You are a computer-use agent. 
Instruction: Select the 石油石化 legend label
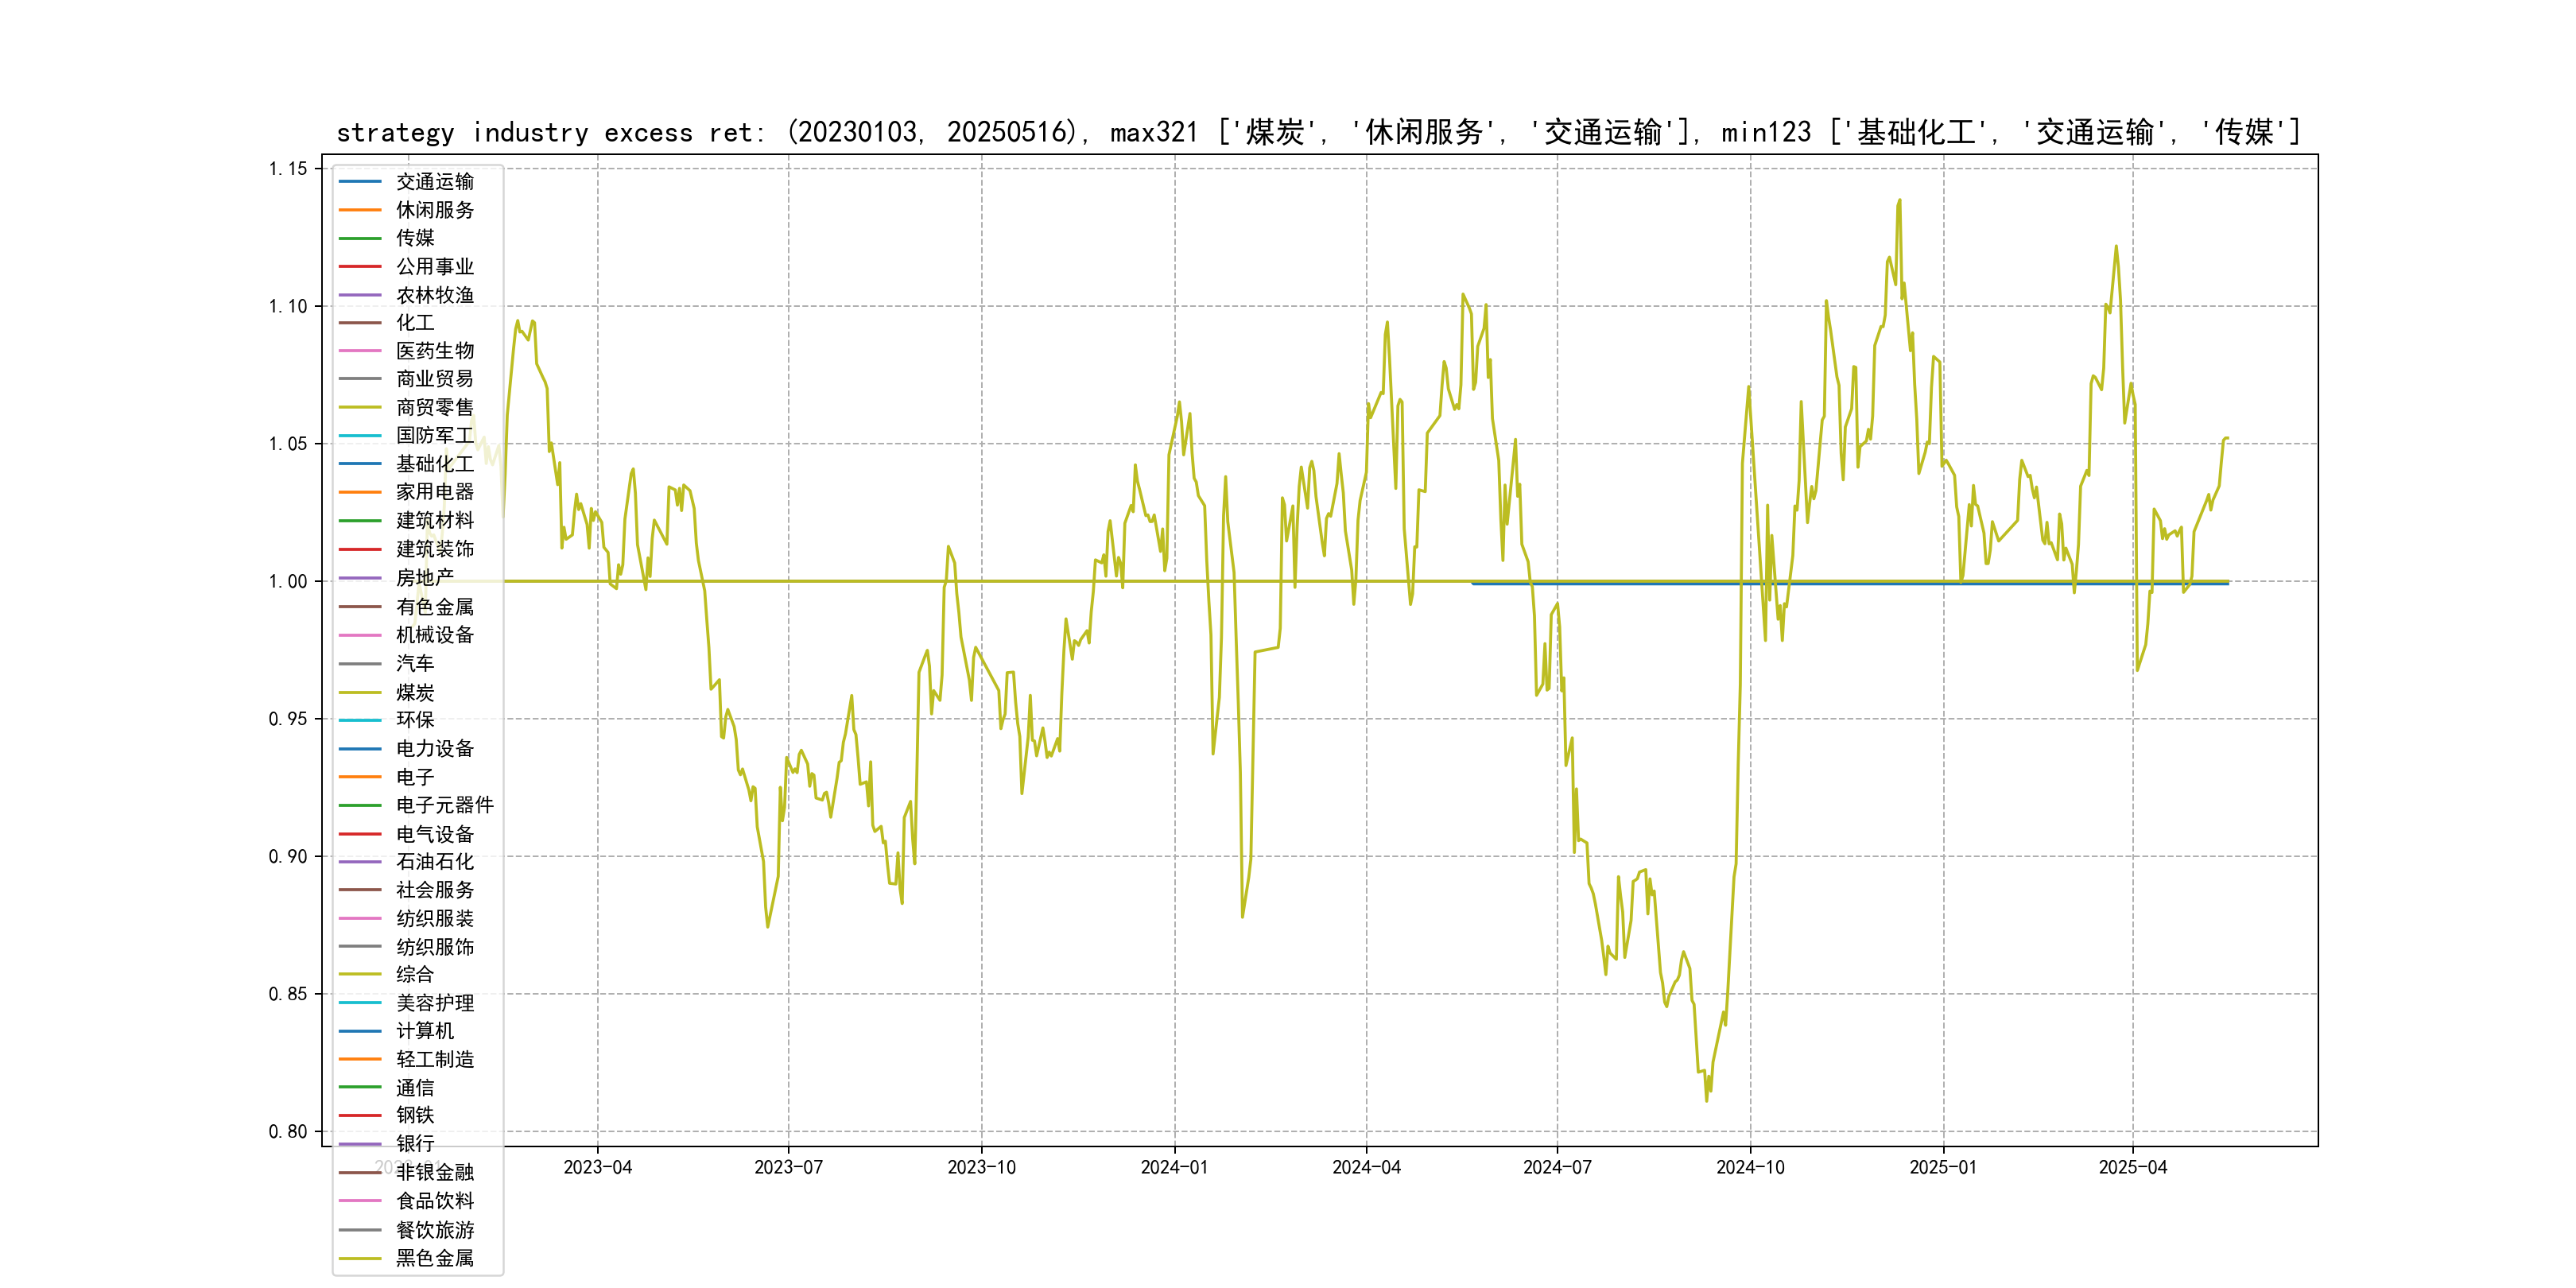[435, 862]
